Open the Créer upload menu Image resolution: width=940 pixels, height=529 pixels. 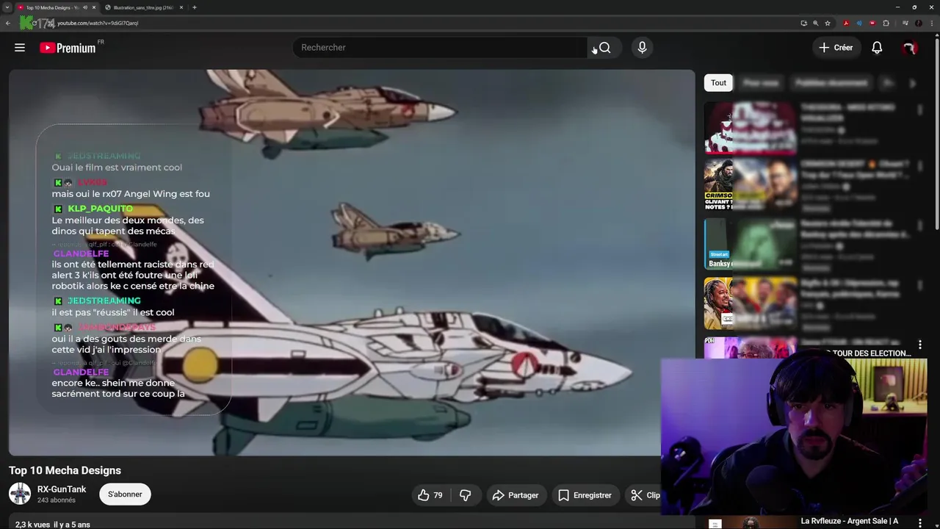(836, 48)
